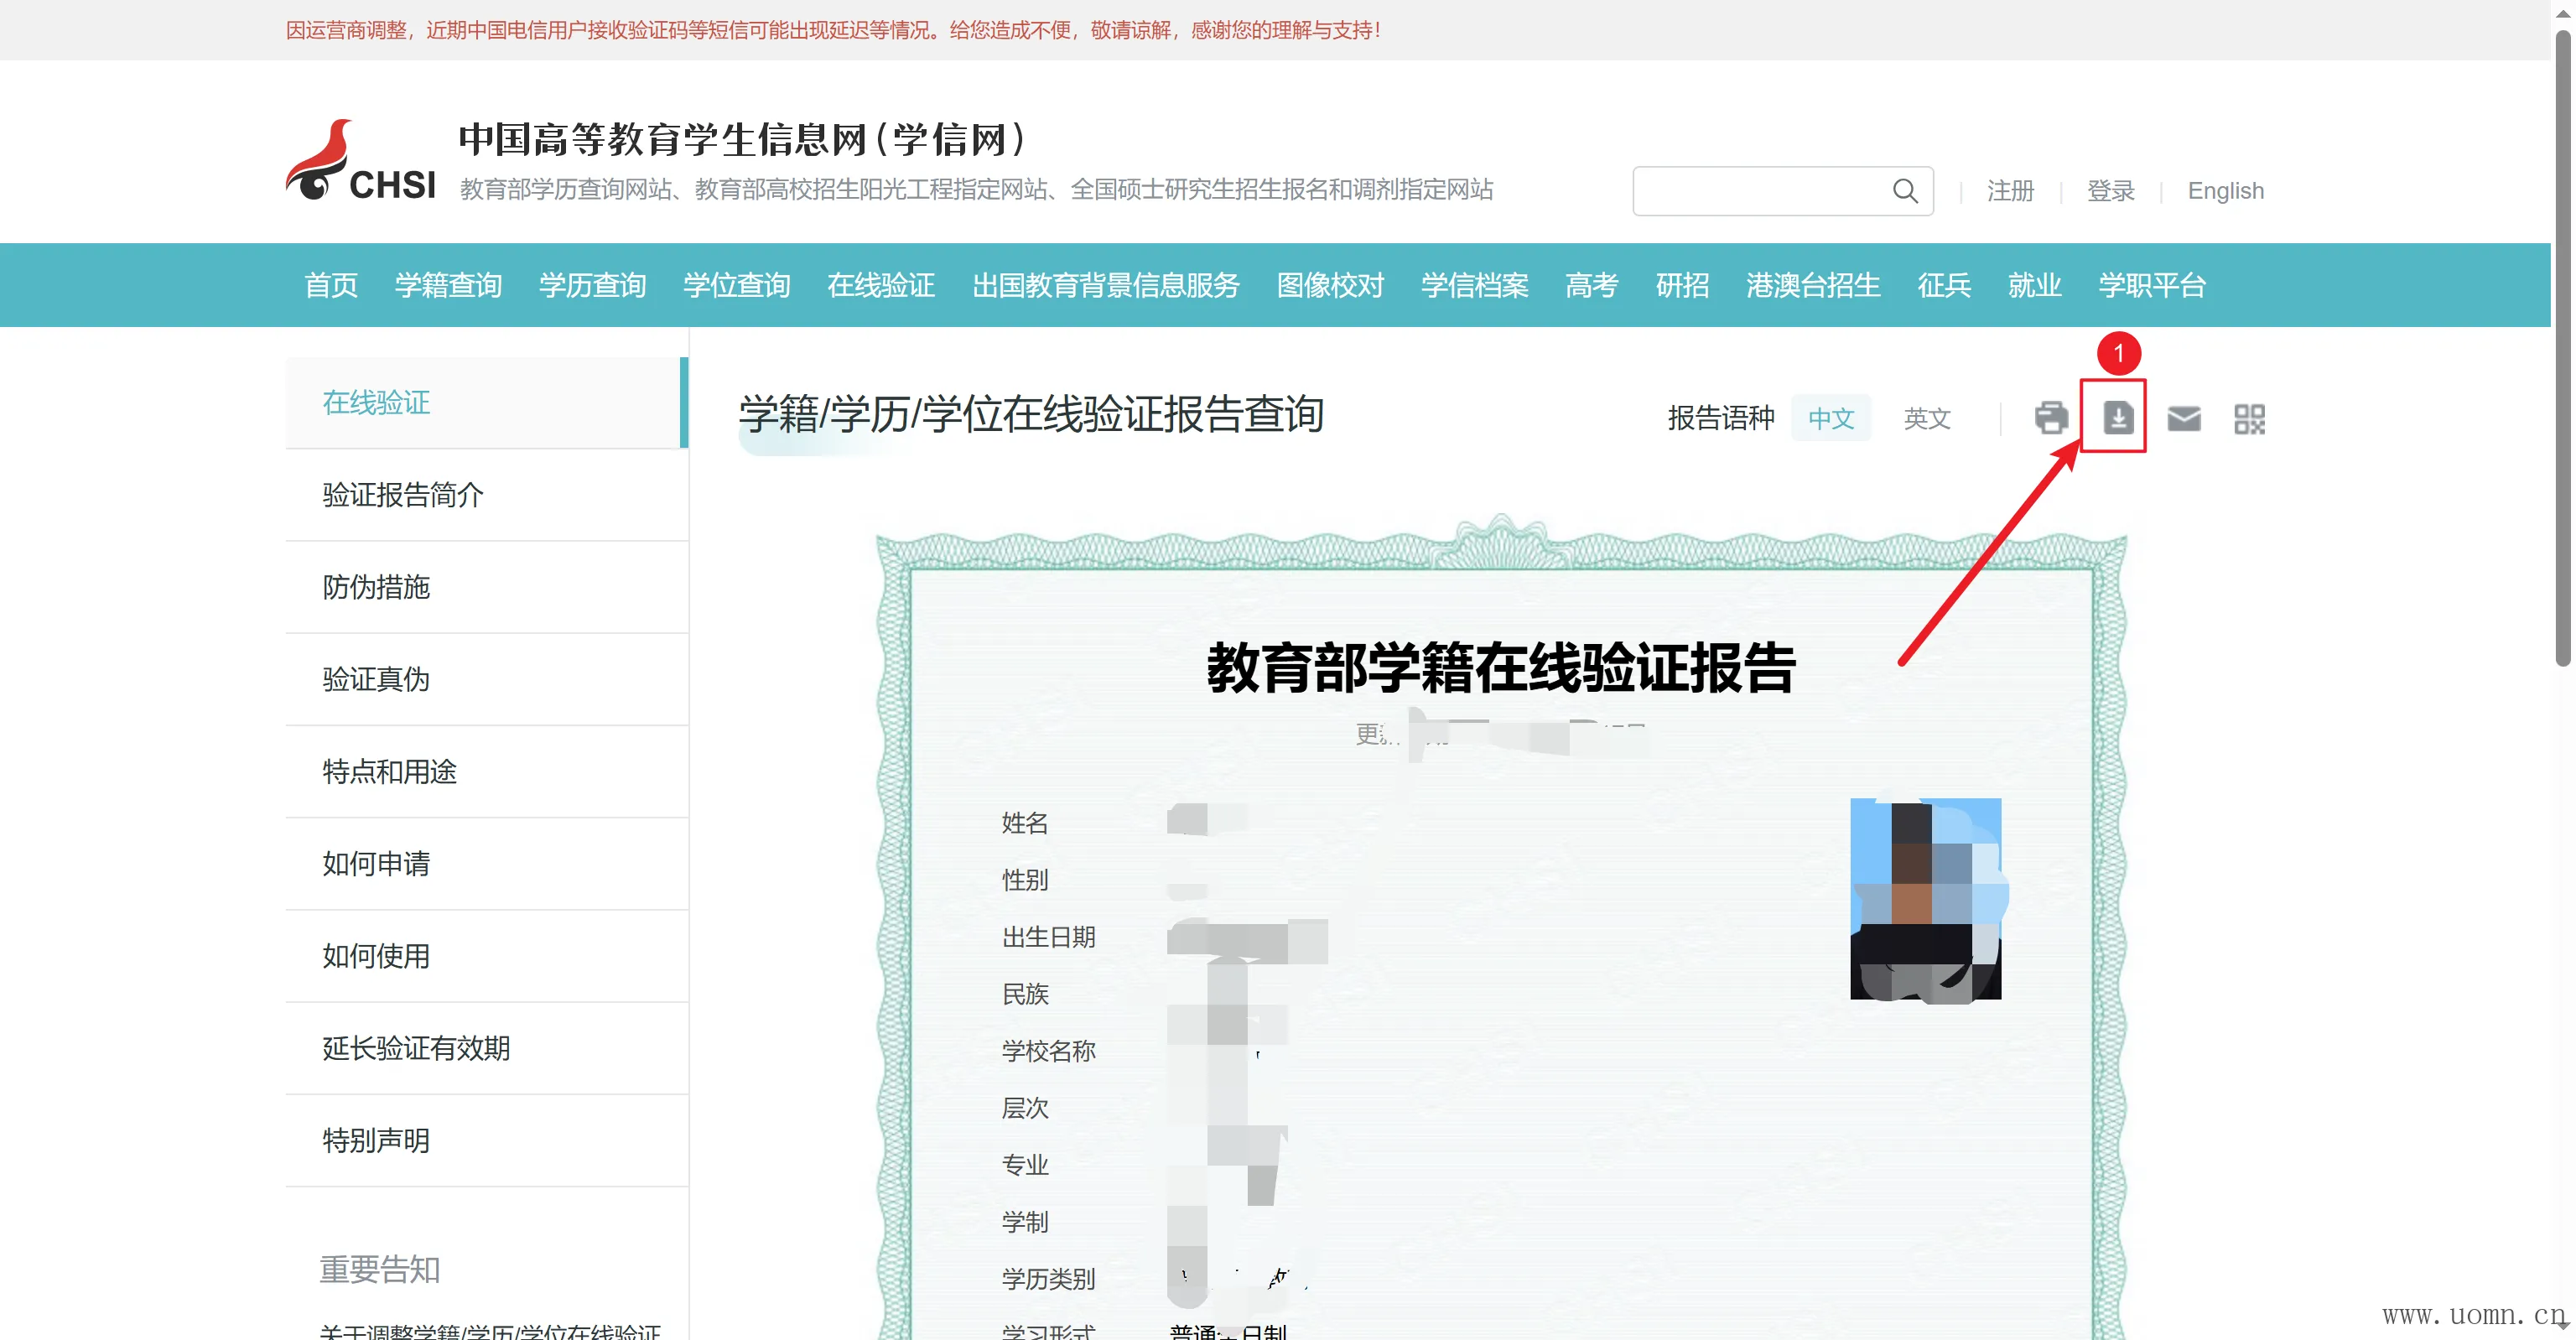Click the 注册 link
This screenshot has width=2576, height=1340.
click(2010, 191)
